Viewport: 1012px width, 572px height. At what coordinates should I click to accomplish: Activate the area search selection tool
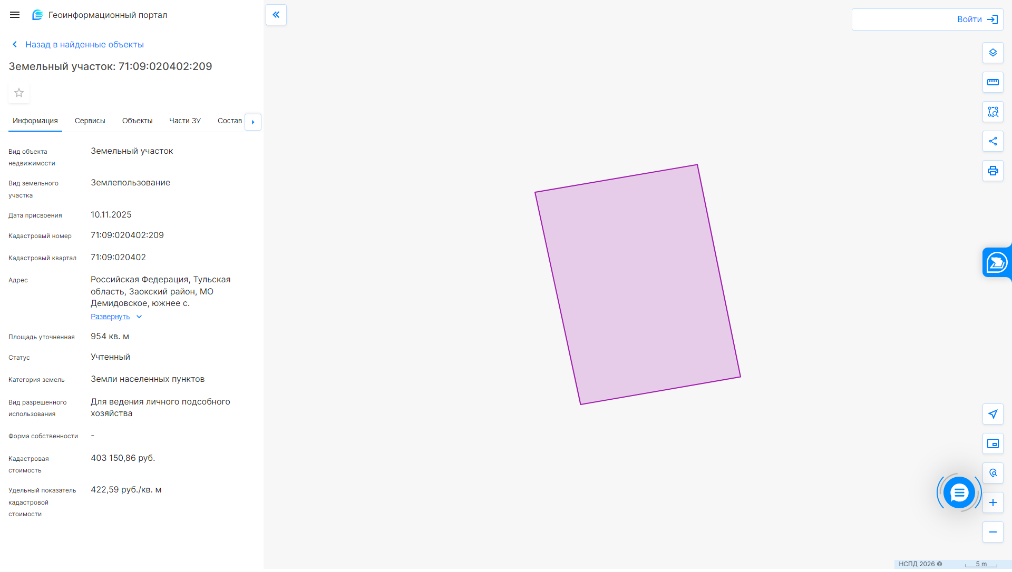tap(992, 112)
